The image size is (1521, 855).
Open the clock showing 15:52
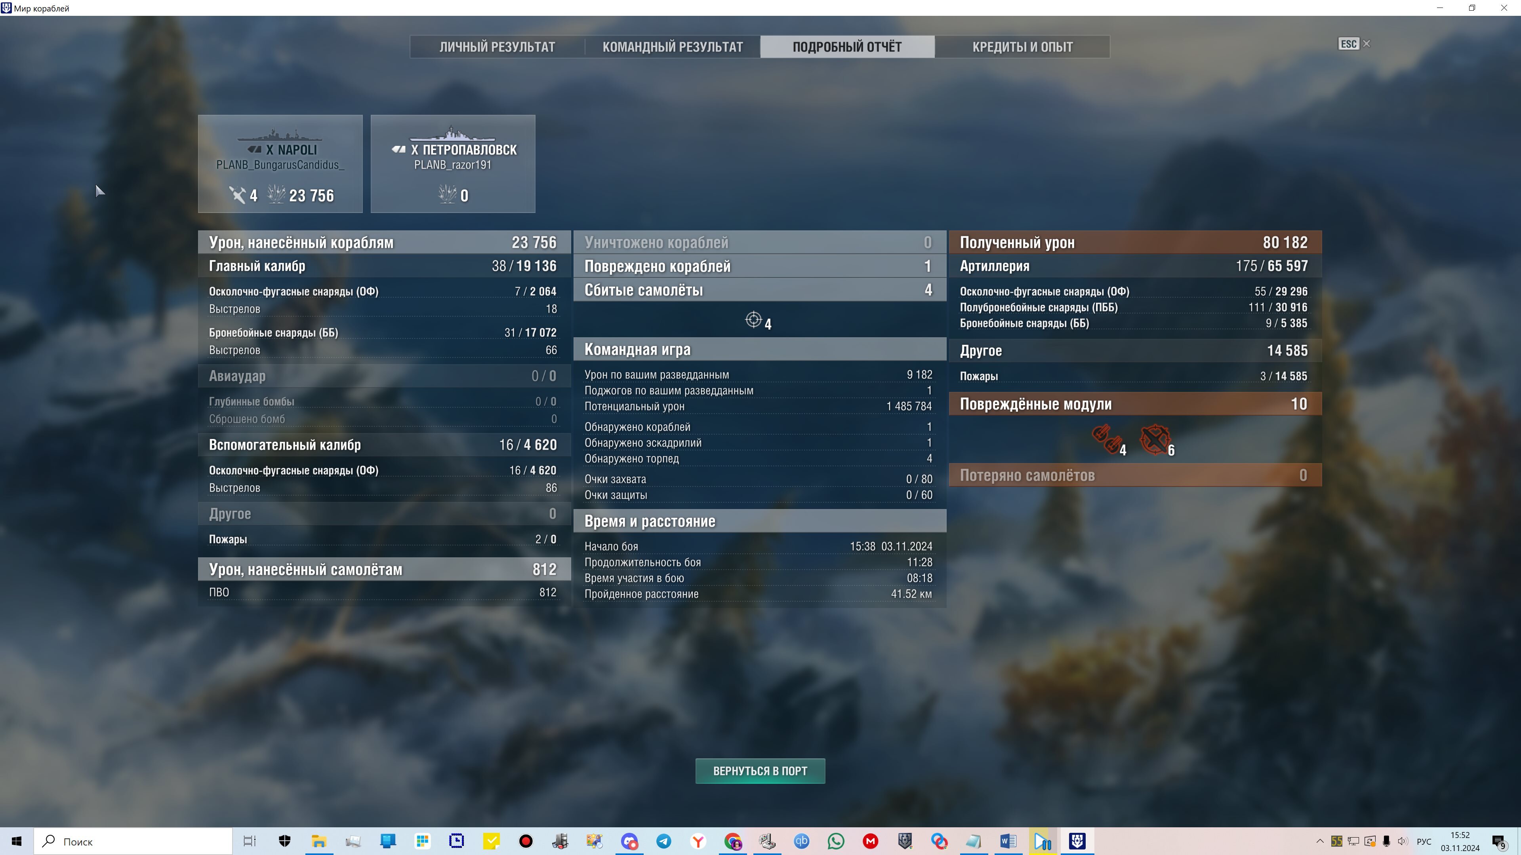(x=1460, y=842)
